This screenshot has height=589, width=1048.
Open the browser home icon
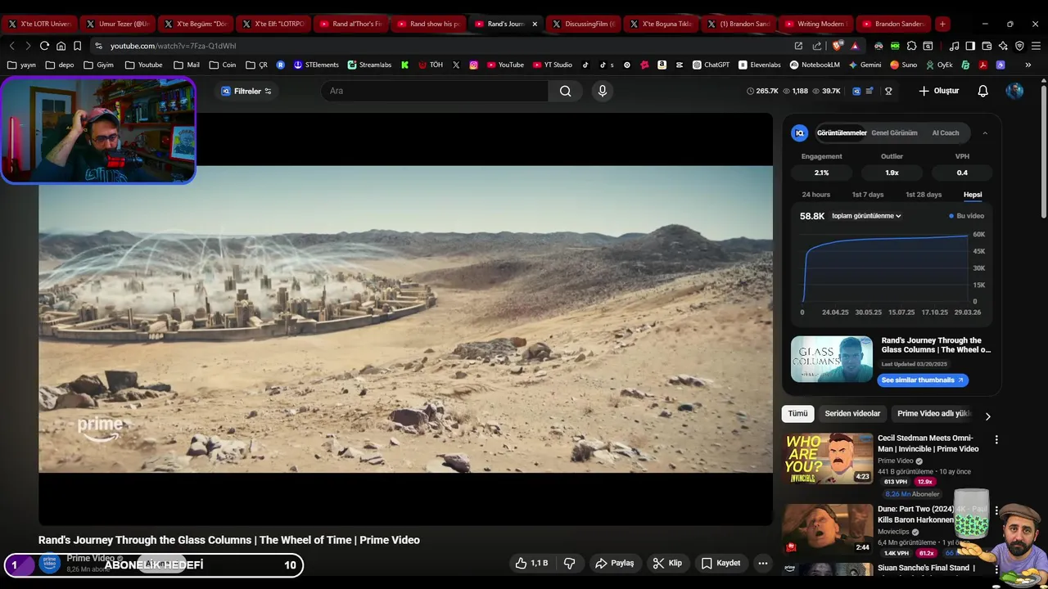[x=61, y=46]
